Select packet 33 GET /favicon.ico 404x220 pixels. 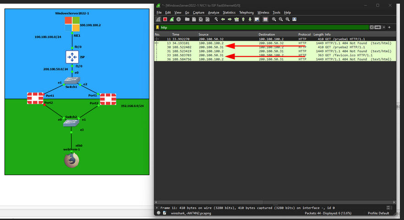[x=275, y=55]
